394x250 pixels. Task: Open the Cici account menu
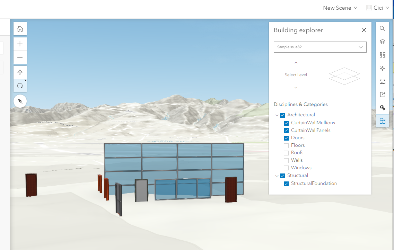[377, 8]
